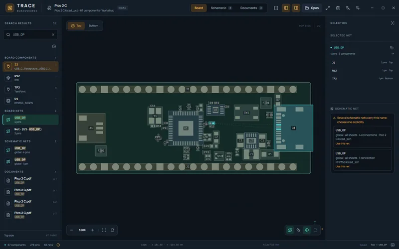Click the document page tool icon
399x249 pixels.
click(x=316, y=230)
